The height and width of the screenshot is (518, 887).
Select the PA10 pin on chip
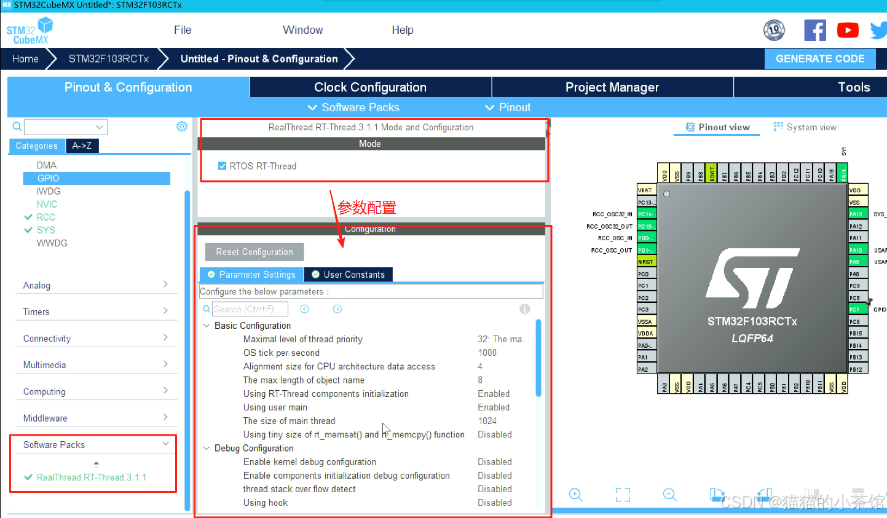[858, 250]
